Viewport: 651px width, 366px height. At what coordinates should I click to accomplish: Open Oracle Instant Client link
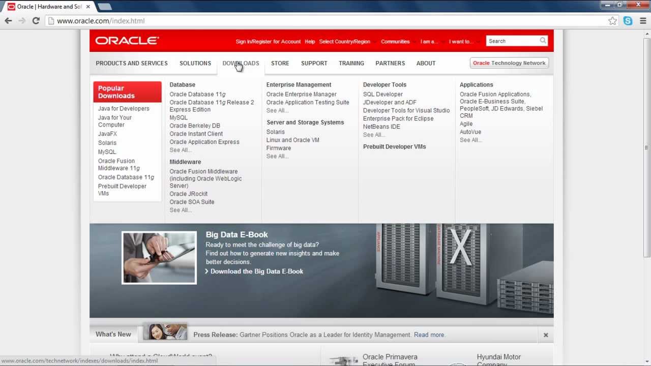(196, 134)
